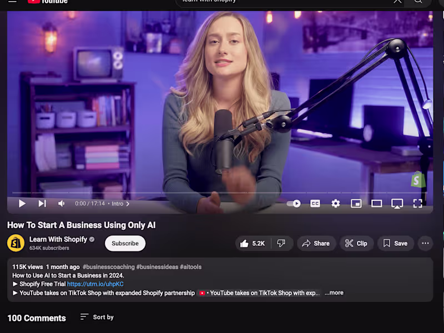Mute the video volume
Viewport: 444px width, 333px height.
coord(61,204)
